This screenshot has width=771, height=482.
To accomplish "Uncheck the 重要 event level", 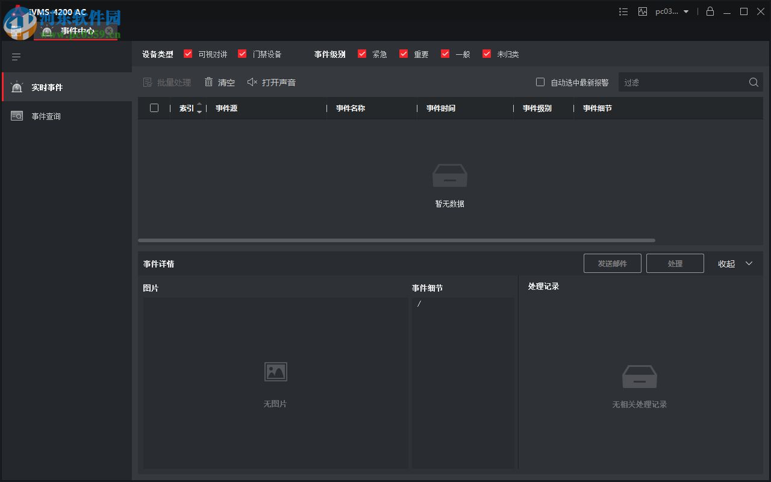I will tap(404, 54).
